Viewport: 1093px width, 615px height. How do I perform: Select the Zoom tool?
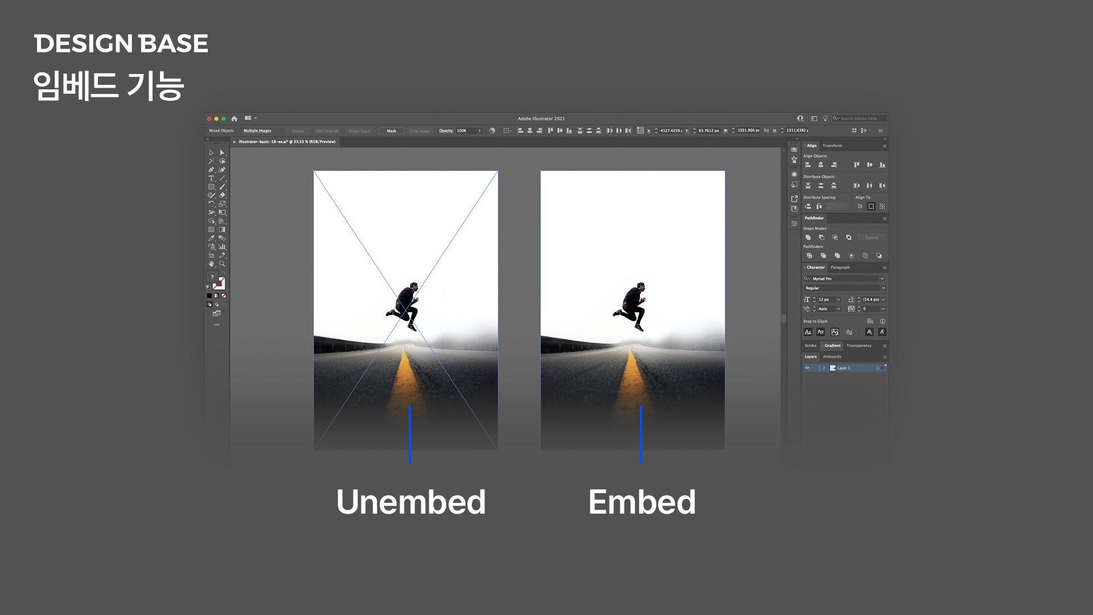tap(223, 264)
